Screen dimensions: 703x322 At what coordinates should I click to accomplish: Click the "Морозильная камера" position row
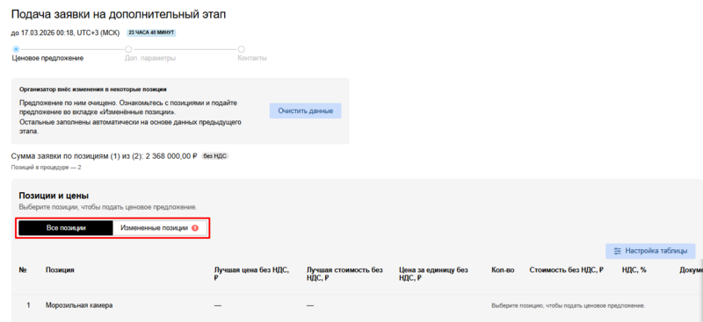tap(357, 305)
